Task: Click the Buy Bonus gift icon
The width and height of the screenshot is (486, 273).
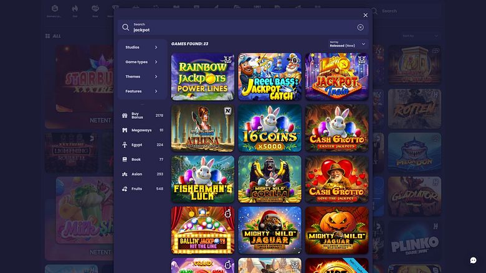Action: 125,115
